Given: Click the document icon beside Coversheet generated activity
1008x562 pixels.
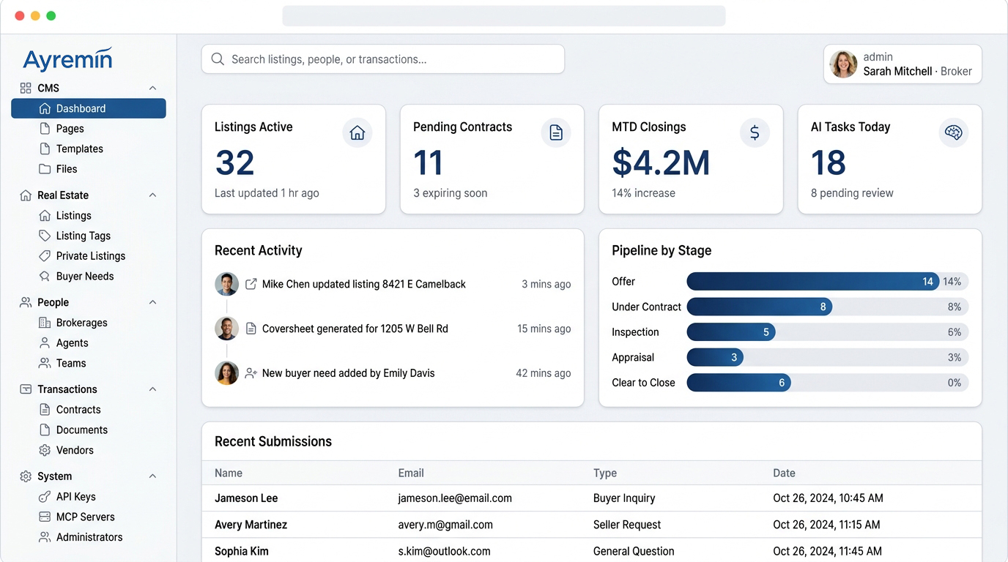Looking at the screenshot, I should coord(251,329).
